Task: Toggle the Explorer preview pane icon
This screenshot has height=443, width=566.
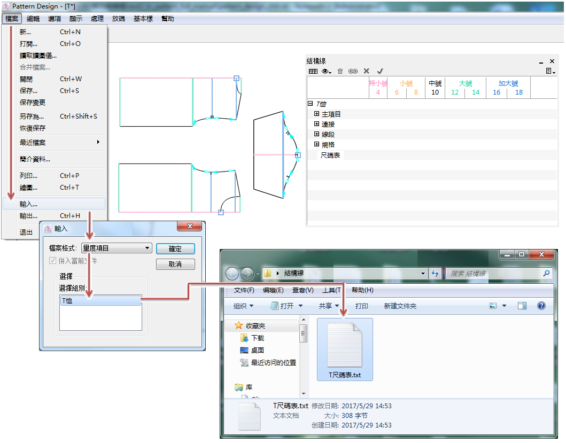Action: coord(522,306)
